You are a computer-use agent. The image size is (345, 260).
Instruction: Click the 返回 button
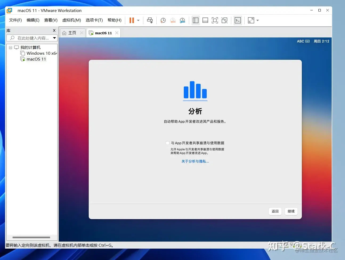point(275,211)
